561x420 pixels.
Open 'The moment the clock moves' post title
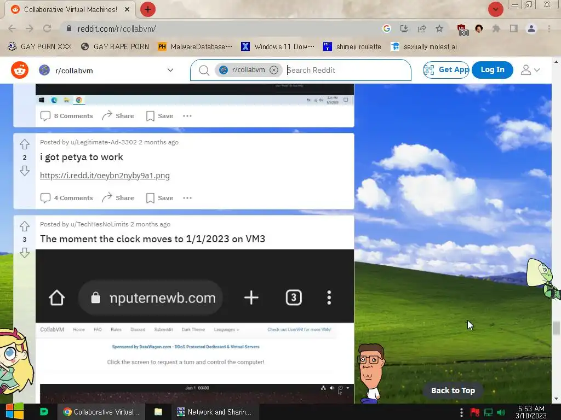[152, 239]
